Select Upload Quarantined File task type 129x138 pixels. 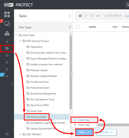click(x=43, y=128)
